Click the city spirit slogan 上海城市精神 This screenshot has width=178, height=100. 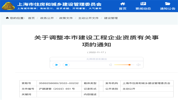[59, 9]
